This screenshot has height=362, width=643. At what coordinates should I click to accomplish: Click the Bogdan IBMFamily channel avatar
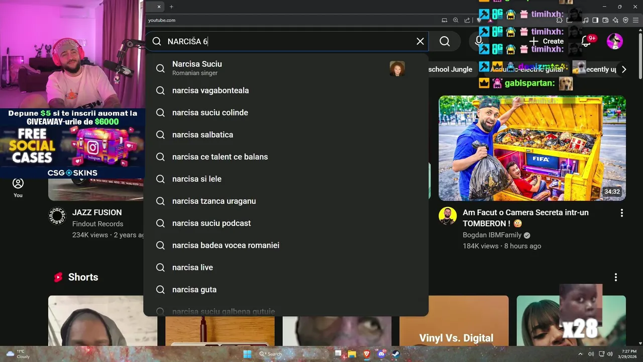click(x=448, y=216)
